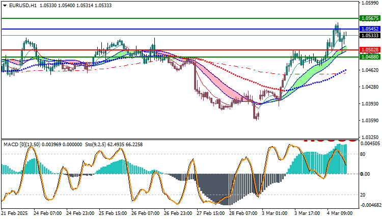This screenshot has height=219, width=382.
Task: Click the 3 Mar 17:00 time label
Action: [307, 213]
